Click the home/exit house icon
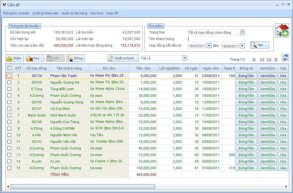 click(282, 30)
